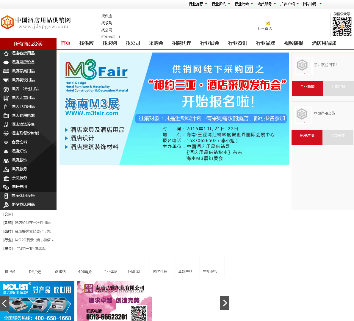The image size is (354, 321).
Task: Click the hotel lighting lamp icon
Action: [6, 152]
